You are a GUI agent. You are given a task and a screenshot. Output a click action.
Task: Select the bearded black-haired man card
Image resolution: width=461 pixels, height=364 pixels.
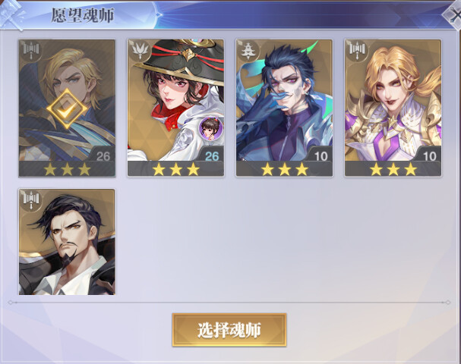[67, 242]
